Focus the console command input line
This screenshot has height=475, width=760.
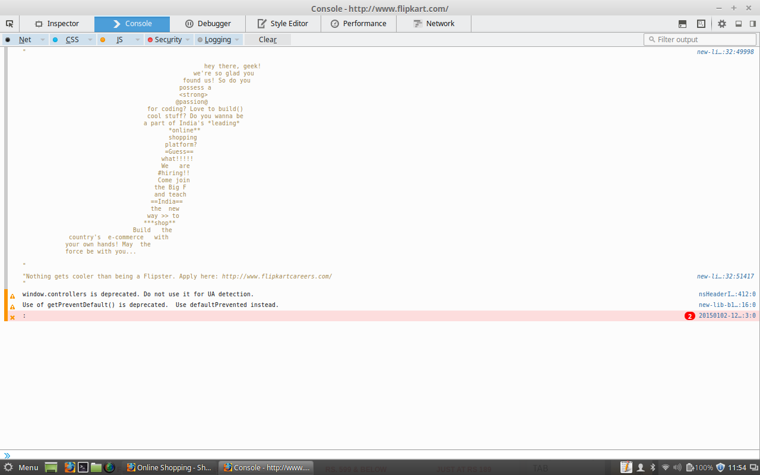click(380, 455)
